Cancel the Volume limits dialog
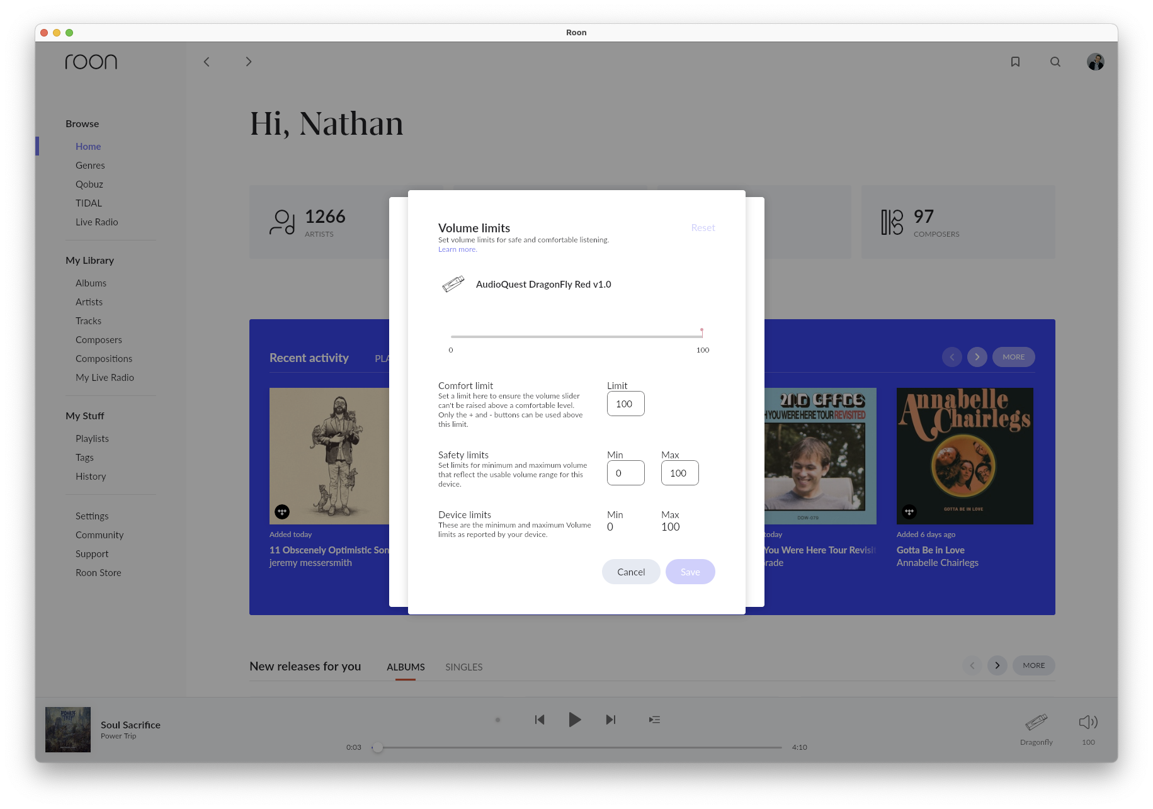The height and width of the screenshot is (809, 1153). pyautogui.click(x=631, y=572)
